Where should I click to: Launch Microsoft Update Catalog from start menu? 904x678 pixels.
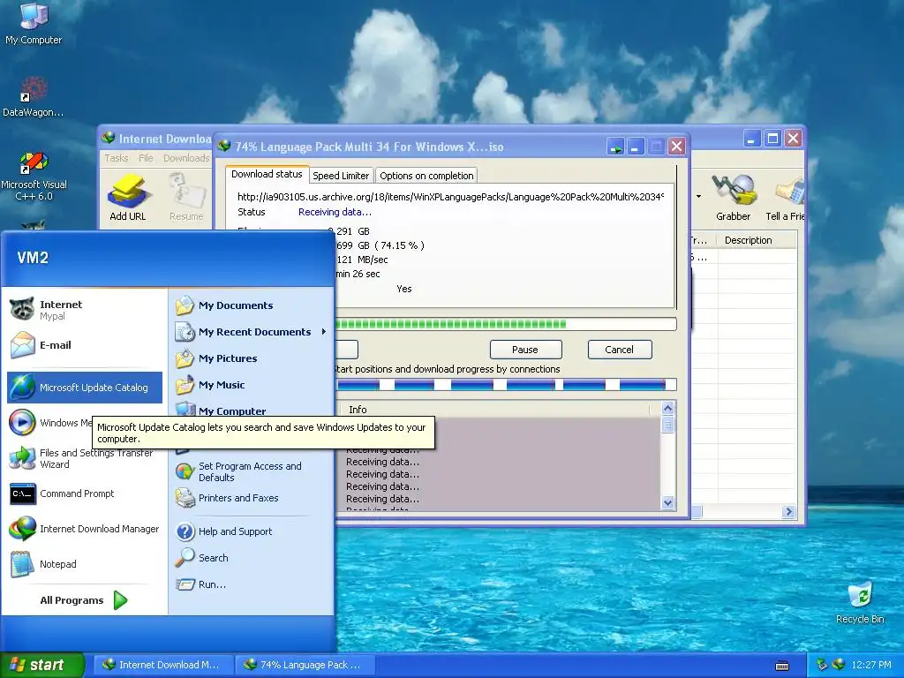pyautogui.click(x=85, y=388)
